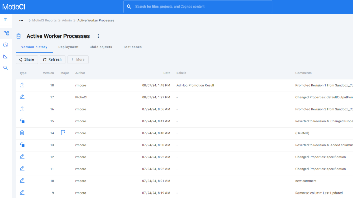Open the project tree icon in sidebar

pyautogui.click(x=6, y=33)
